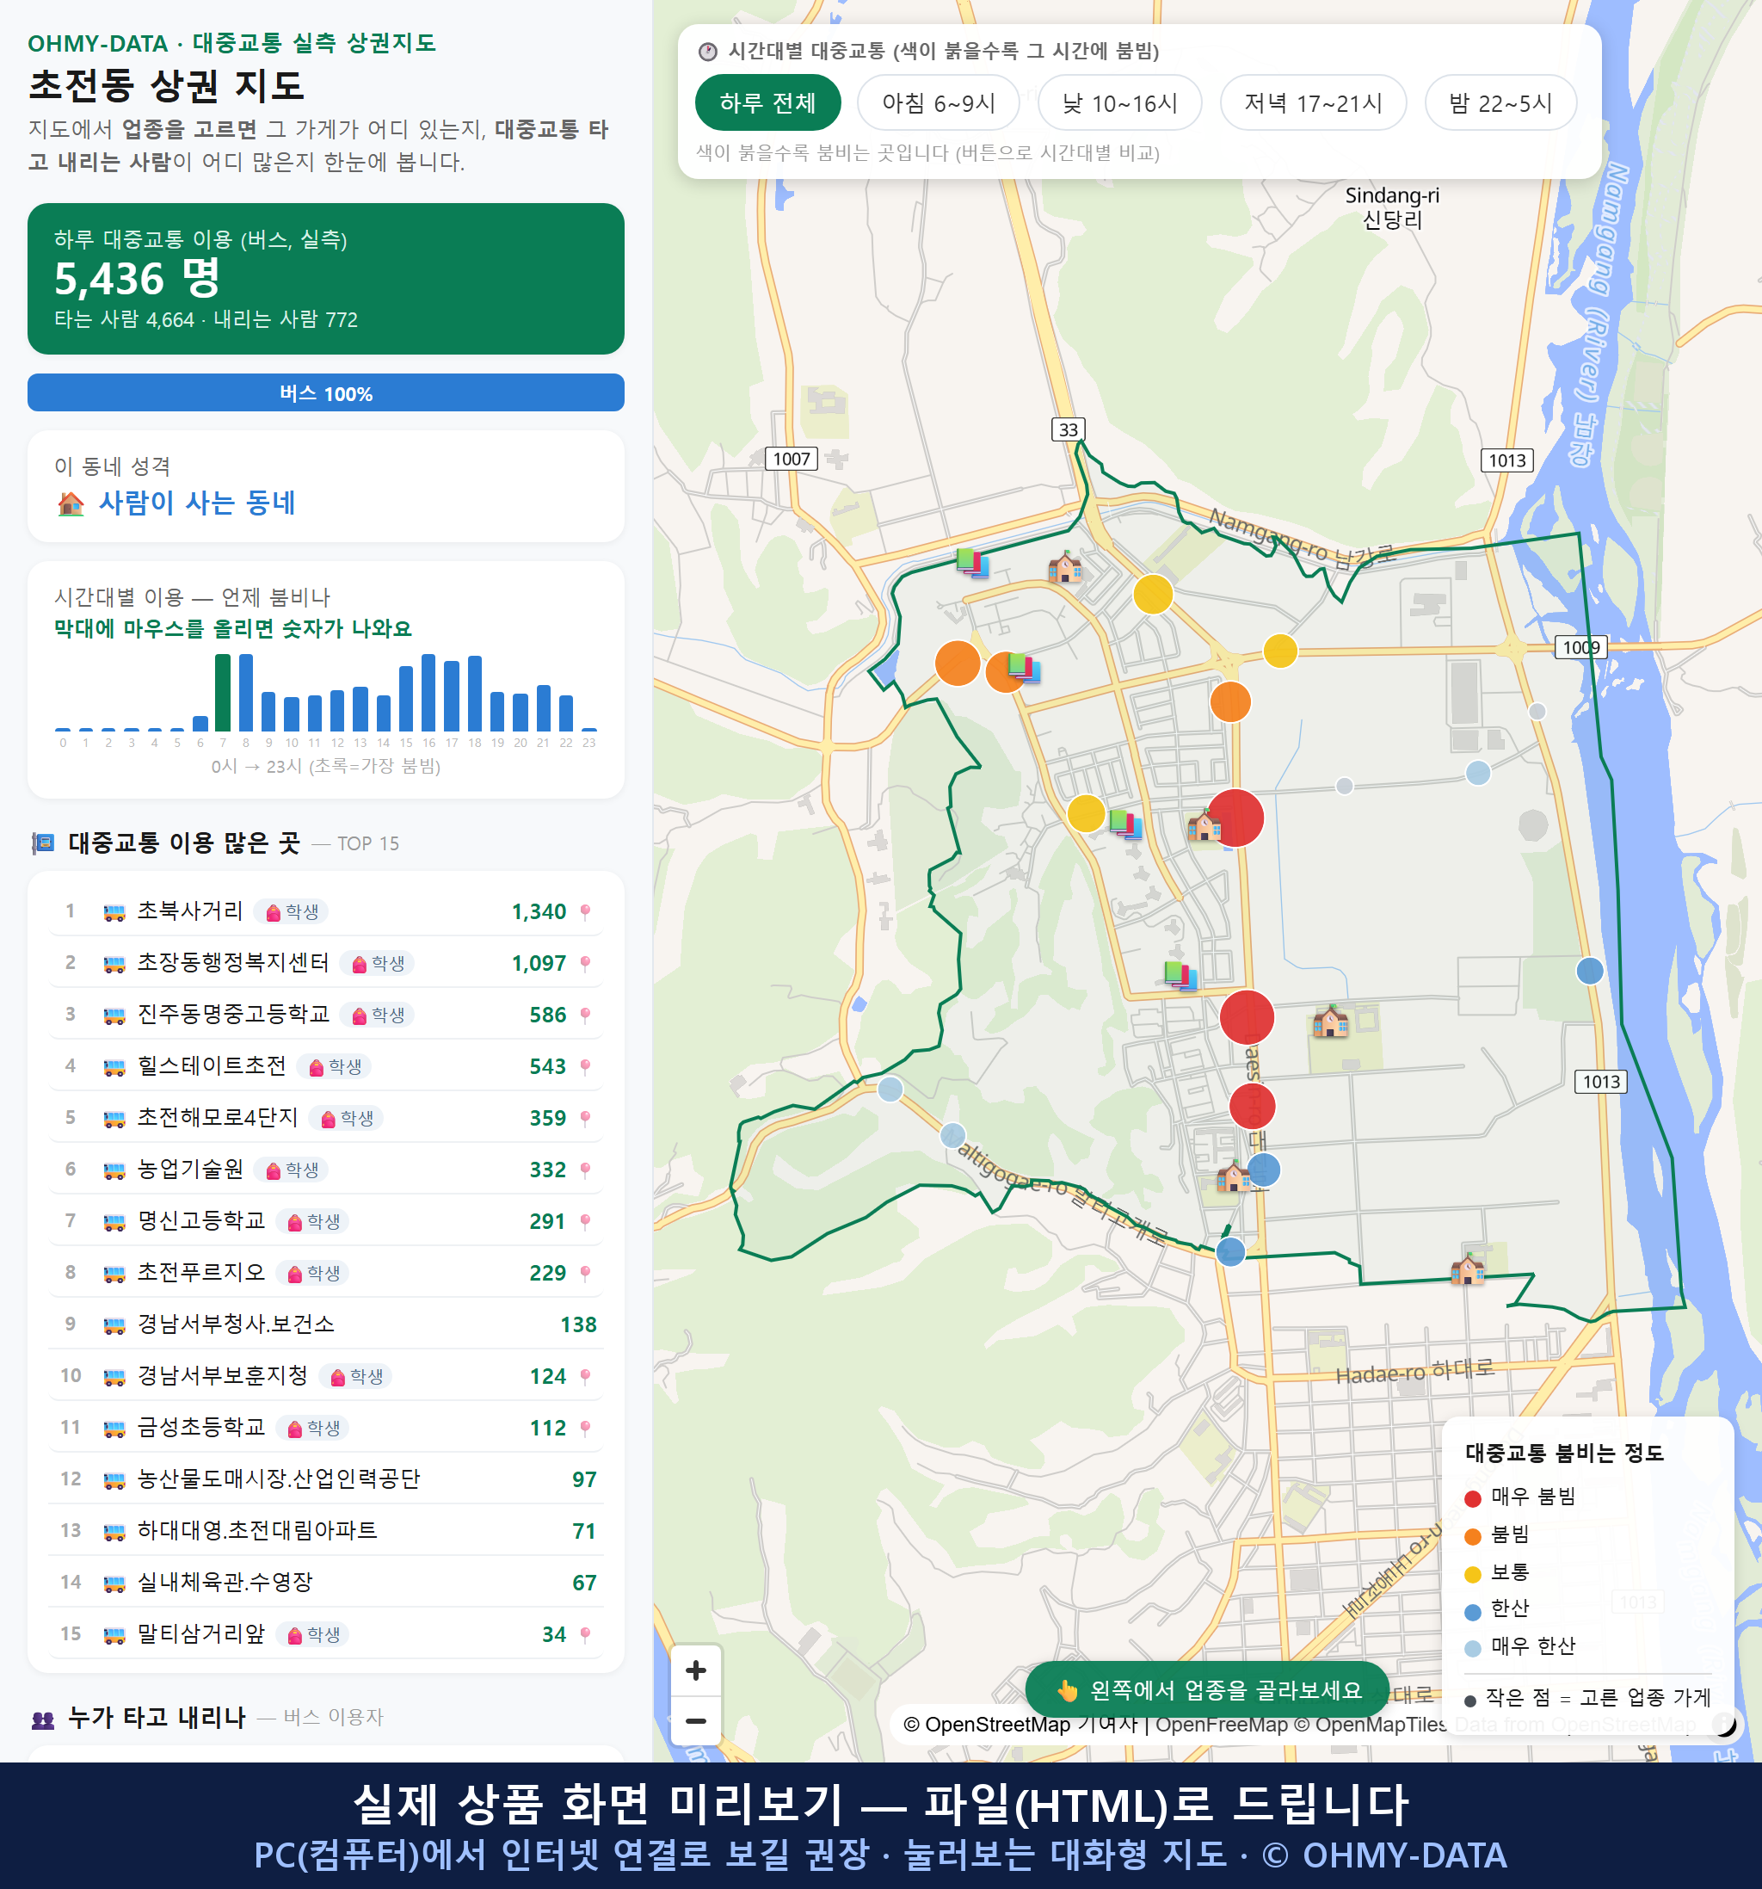Click the map pin icon beside 명신고등학교 count 291
1762x1889 pixels.
(x=585, y=1221)
